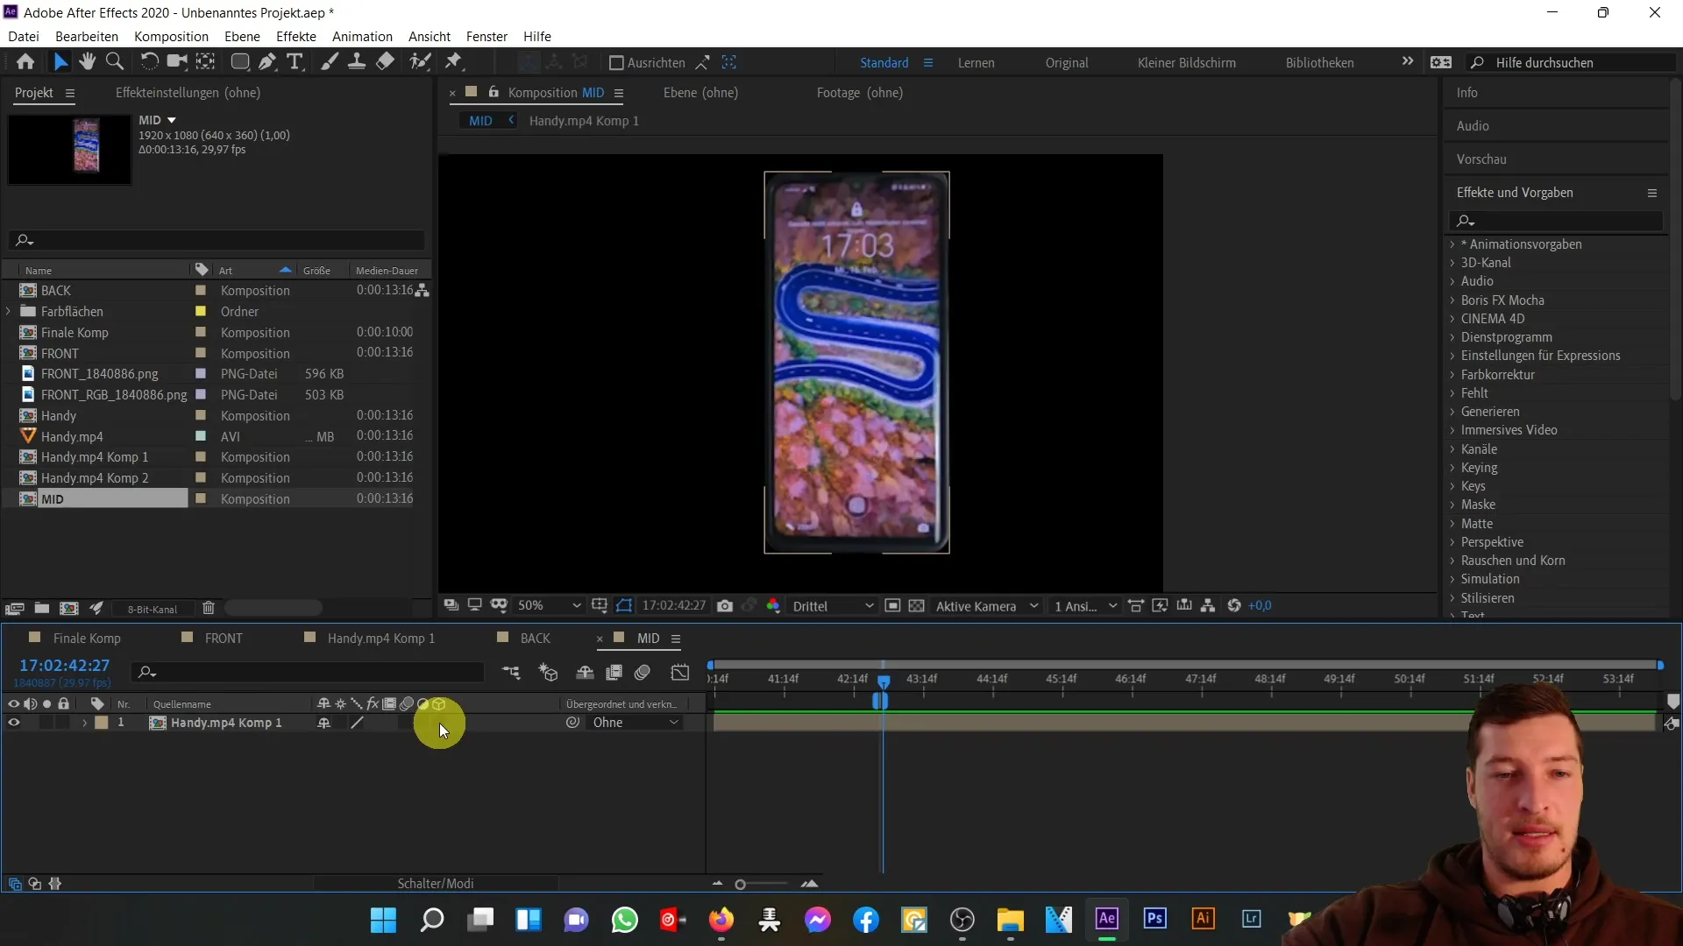Screen dimensions: 1683x946
Task: Select the Puppet Pin tool
Action: click(x=453, y=62)
